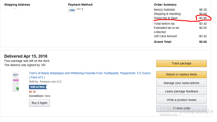This screenshot has height=122, width=217.
Task: Click the Payment Method heading
Action: [80, 5]
